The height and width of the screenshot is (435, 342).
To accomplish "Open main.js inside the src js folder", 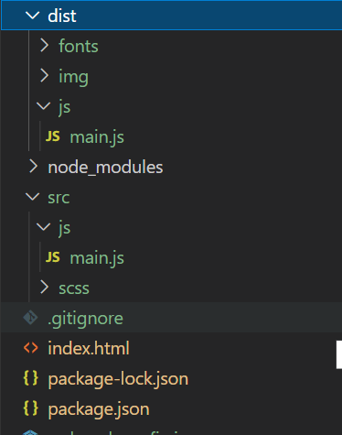I will pos(97,257).
